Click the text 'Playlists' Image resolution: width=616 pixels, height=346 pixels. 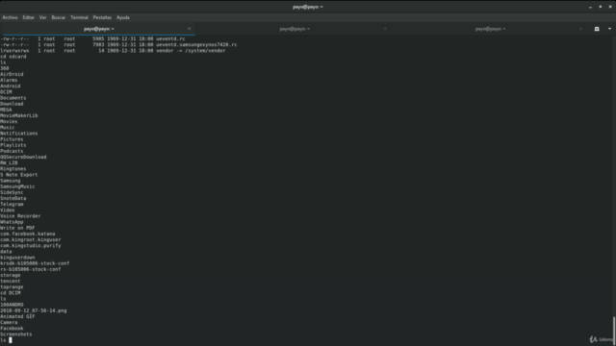(x=13, y=145)
